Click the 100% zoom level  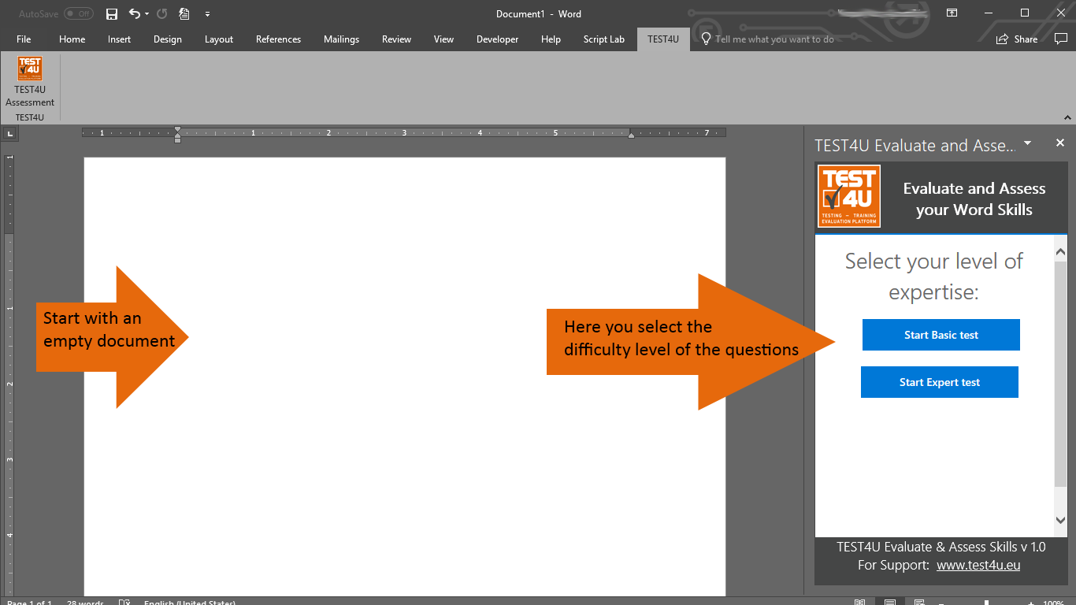(x=1054, y=603)
